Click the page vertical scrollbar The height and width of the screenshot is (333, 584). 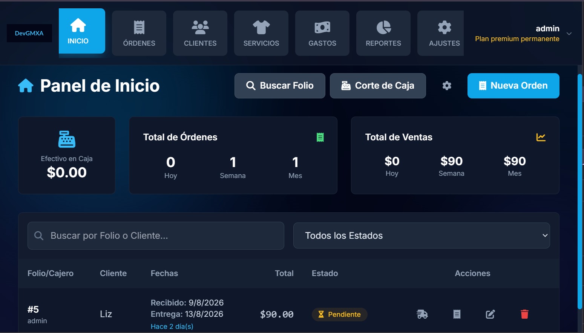click(580, 192)
